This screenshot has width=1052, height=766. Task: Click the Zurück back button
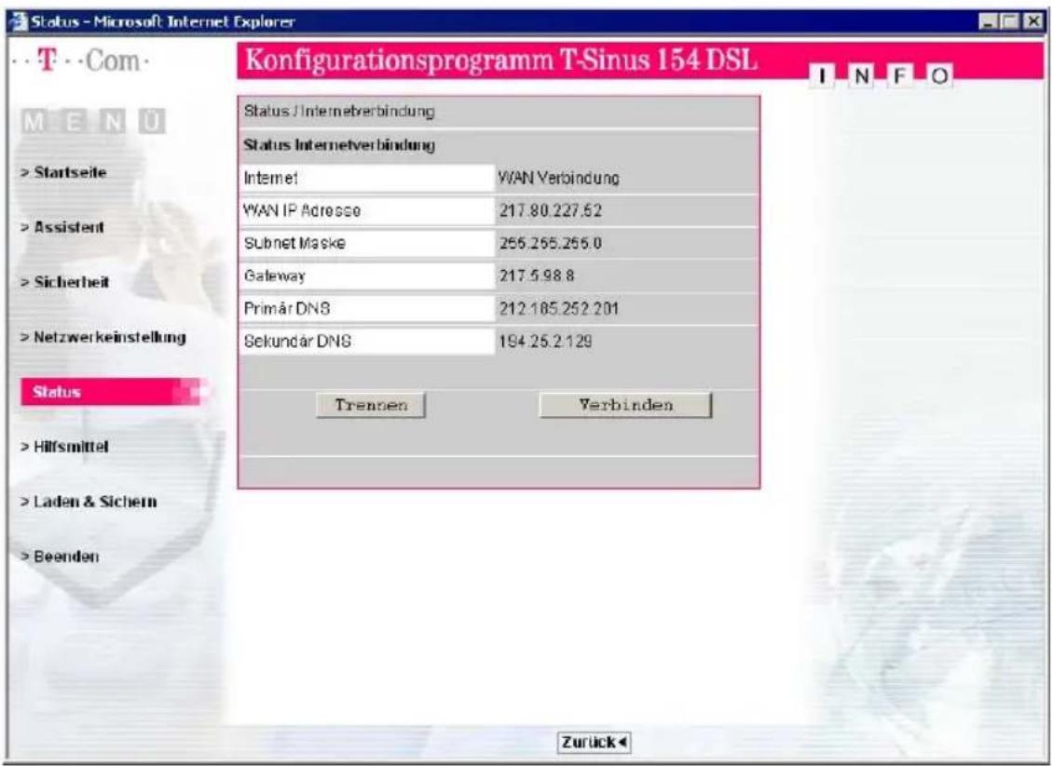(594, 742)
